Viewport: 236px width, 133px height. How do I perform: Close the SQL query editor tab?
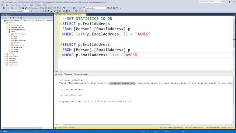point(85,15)
